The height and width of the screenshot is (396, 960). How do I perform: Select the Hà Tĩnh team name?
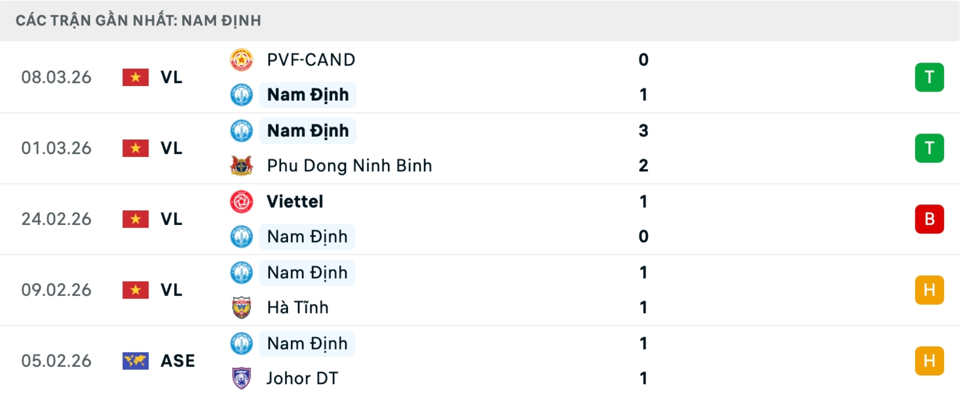[297, 307]
